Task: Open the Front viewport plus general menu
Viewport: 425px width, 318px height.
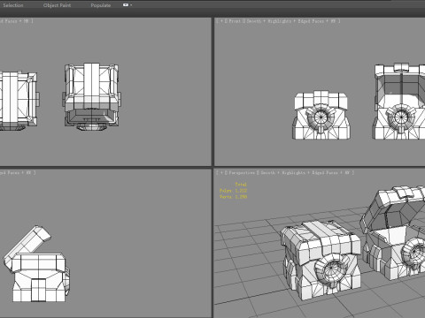Action: point(221,21)
